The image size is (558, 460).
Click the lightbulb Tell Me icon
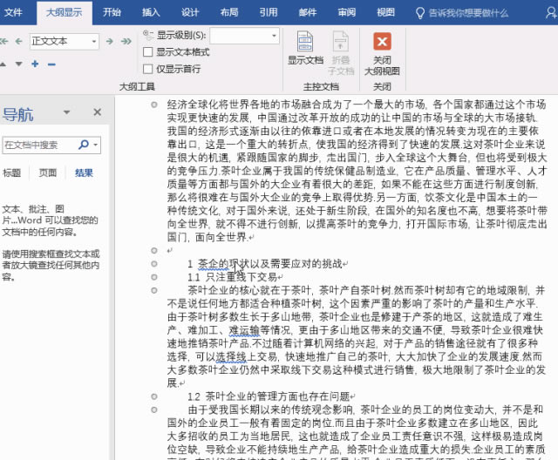[x=420, y=13]
